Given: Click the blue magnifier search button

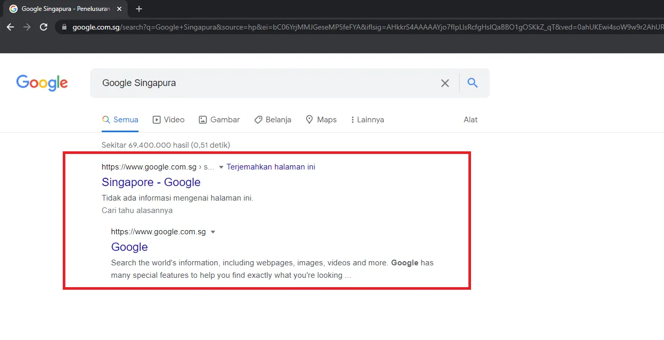Looking at the screenshot, I should point(473,82).
